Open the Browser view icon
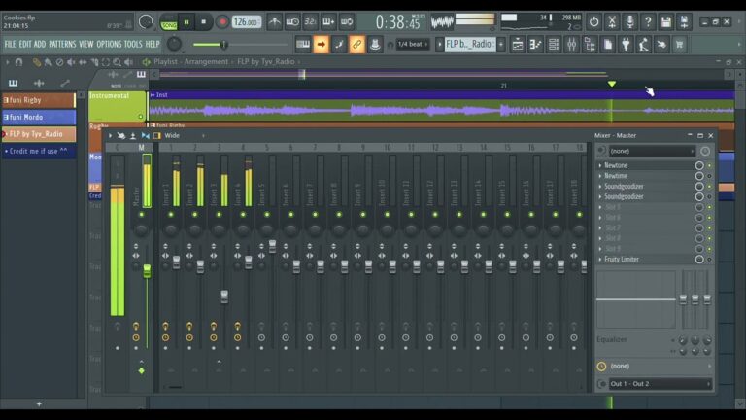Image resolution: width=746 pixels, height=420 pixels. 590,45
